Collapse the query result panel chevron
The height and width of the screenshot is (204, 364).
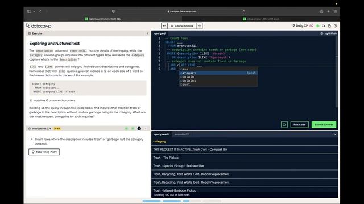coord(335,134)
